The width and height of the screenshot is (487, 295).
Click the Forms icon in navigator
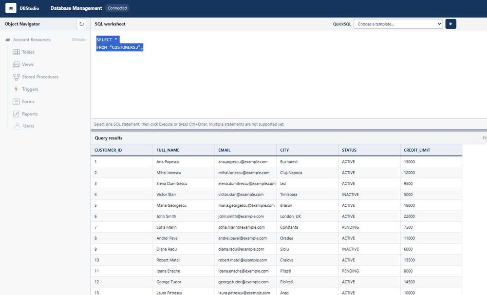[x=16, y=101]
